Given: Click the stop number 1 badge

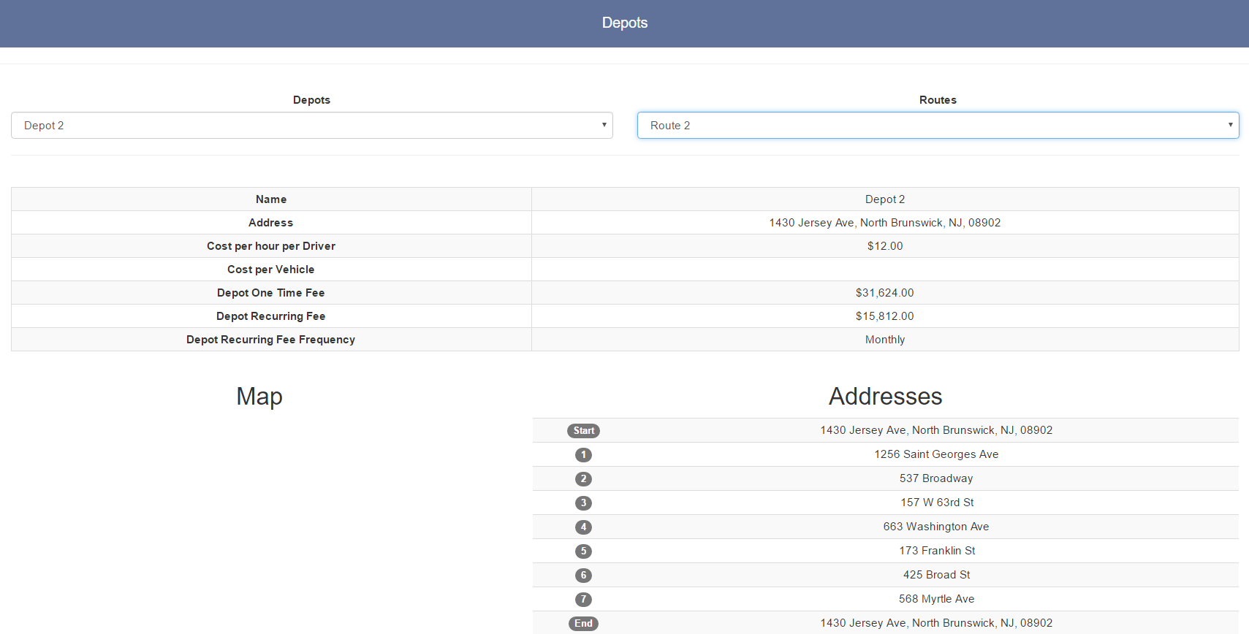Looking at the screenshot, I should point(583,455).
